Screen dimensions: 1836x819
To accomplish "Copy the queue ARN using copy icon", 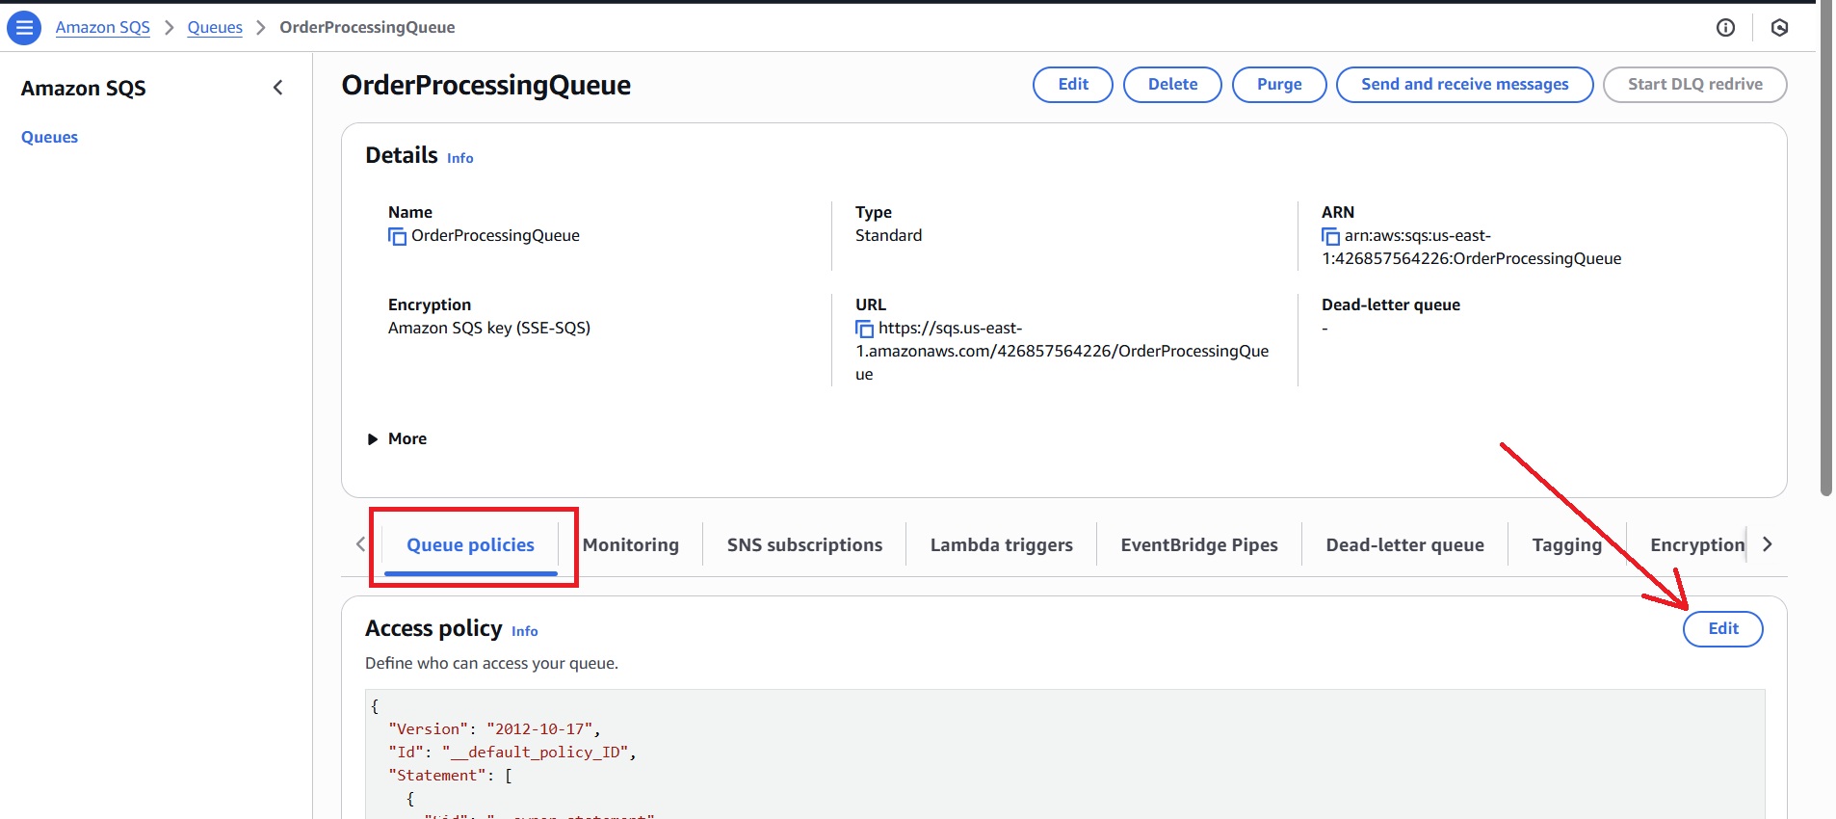I will [1330, 236].
